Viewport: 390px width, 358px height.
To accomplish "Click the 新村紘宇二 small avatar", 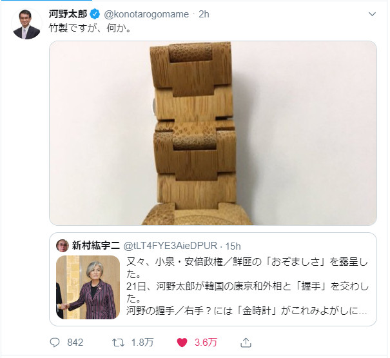I will tap(63, 246).
